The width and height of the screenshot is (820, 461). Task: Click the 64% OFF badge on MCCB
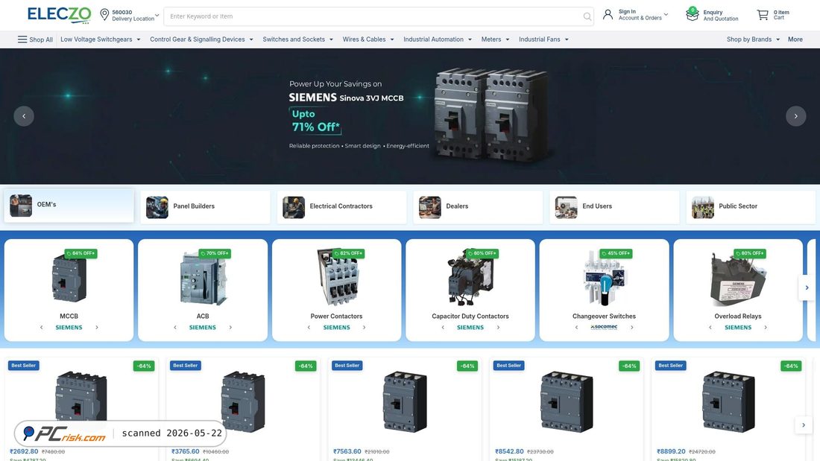point(81,253)
